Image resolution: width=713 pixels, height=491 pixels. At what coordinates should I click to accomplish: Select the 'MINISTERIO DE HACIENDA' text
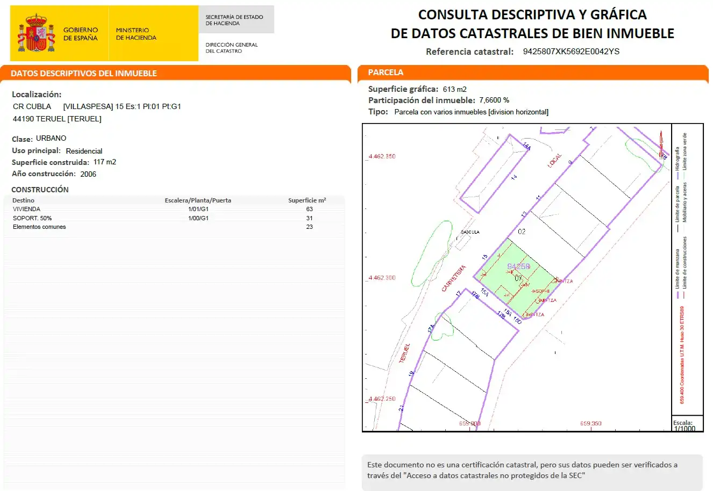(136, 34)
